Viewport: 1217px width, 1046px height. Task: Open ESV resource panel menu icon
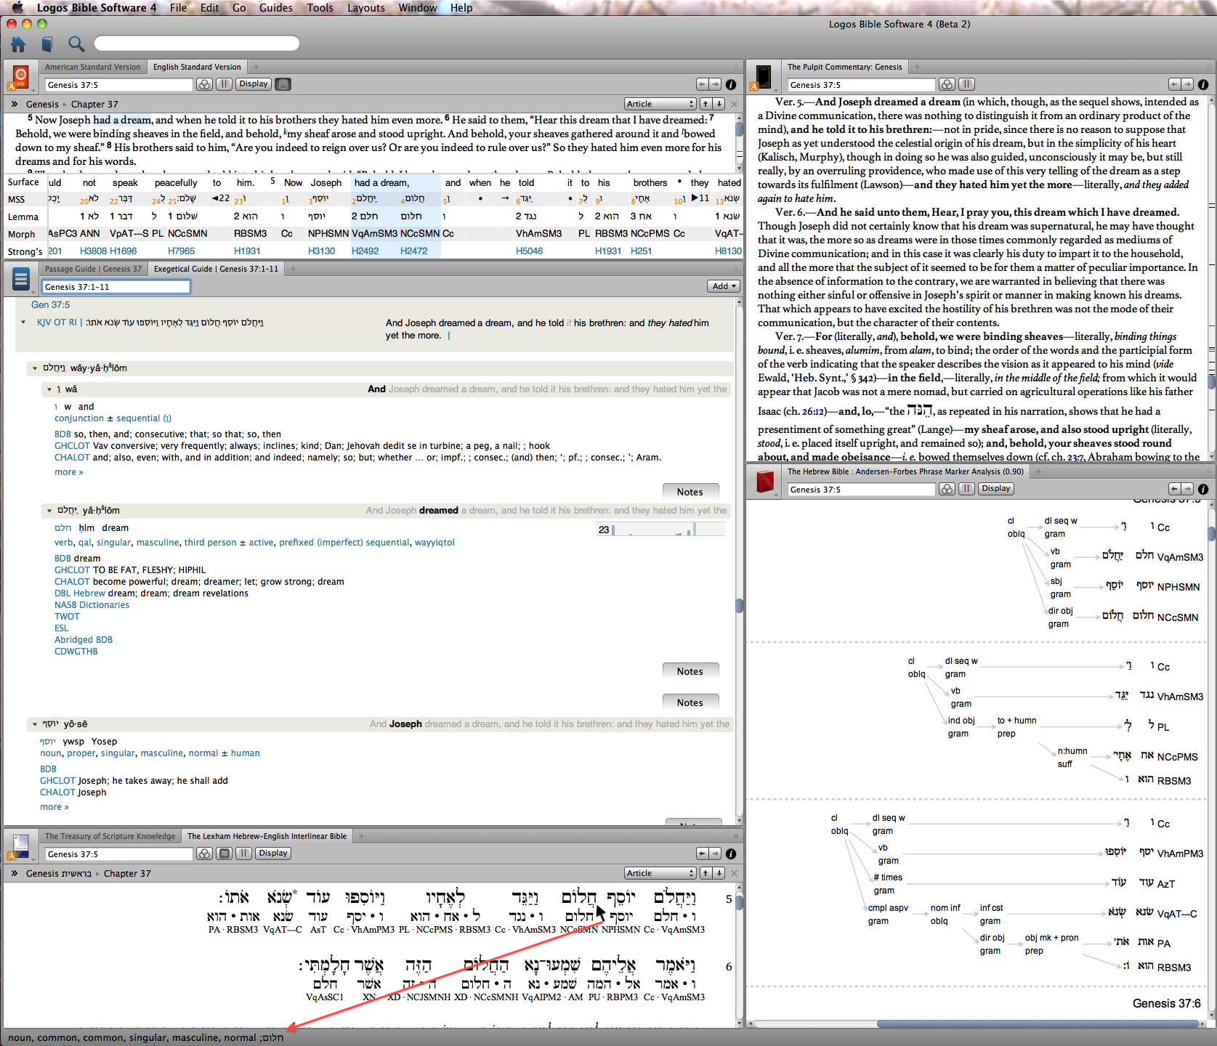pos(21,78)
